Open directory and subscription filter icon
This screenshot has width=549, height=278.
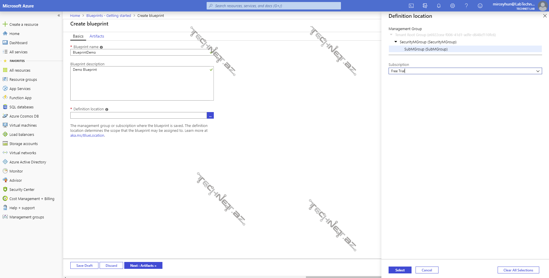425,6
